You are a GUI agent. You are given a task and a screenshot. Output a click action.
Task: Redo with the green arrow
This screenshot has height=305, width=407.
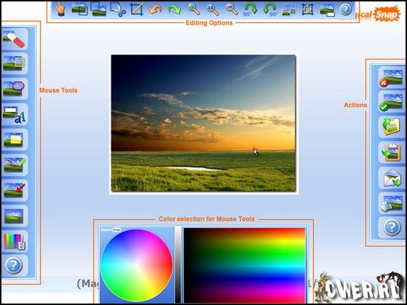point(174,9)
